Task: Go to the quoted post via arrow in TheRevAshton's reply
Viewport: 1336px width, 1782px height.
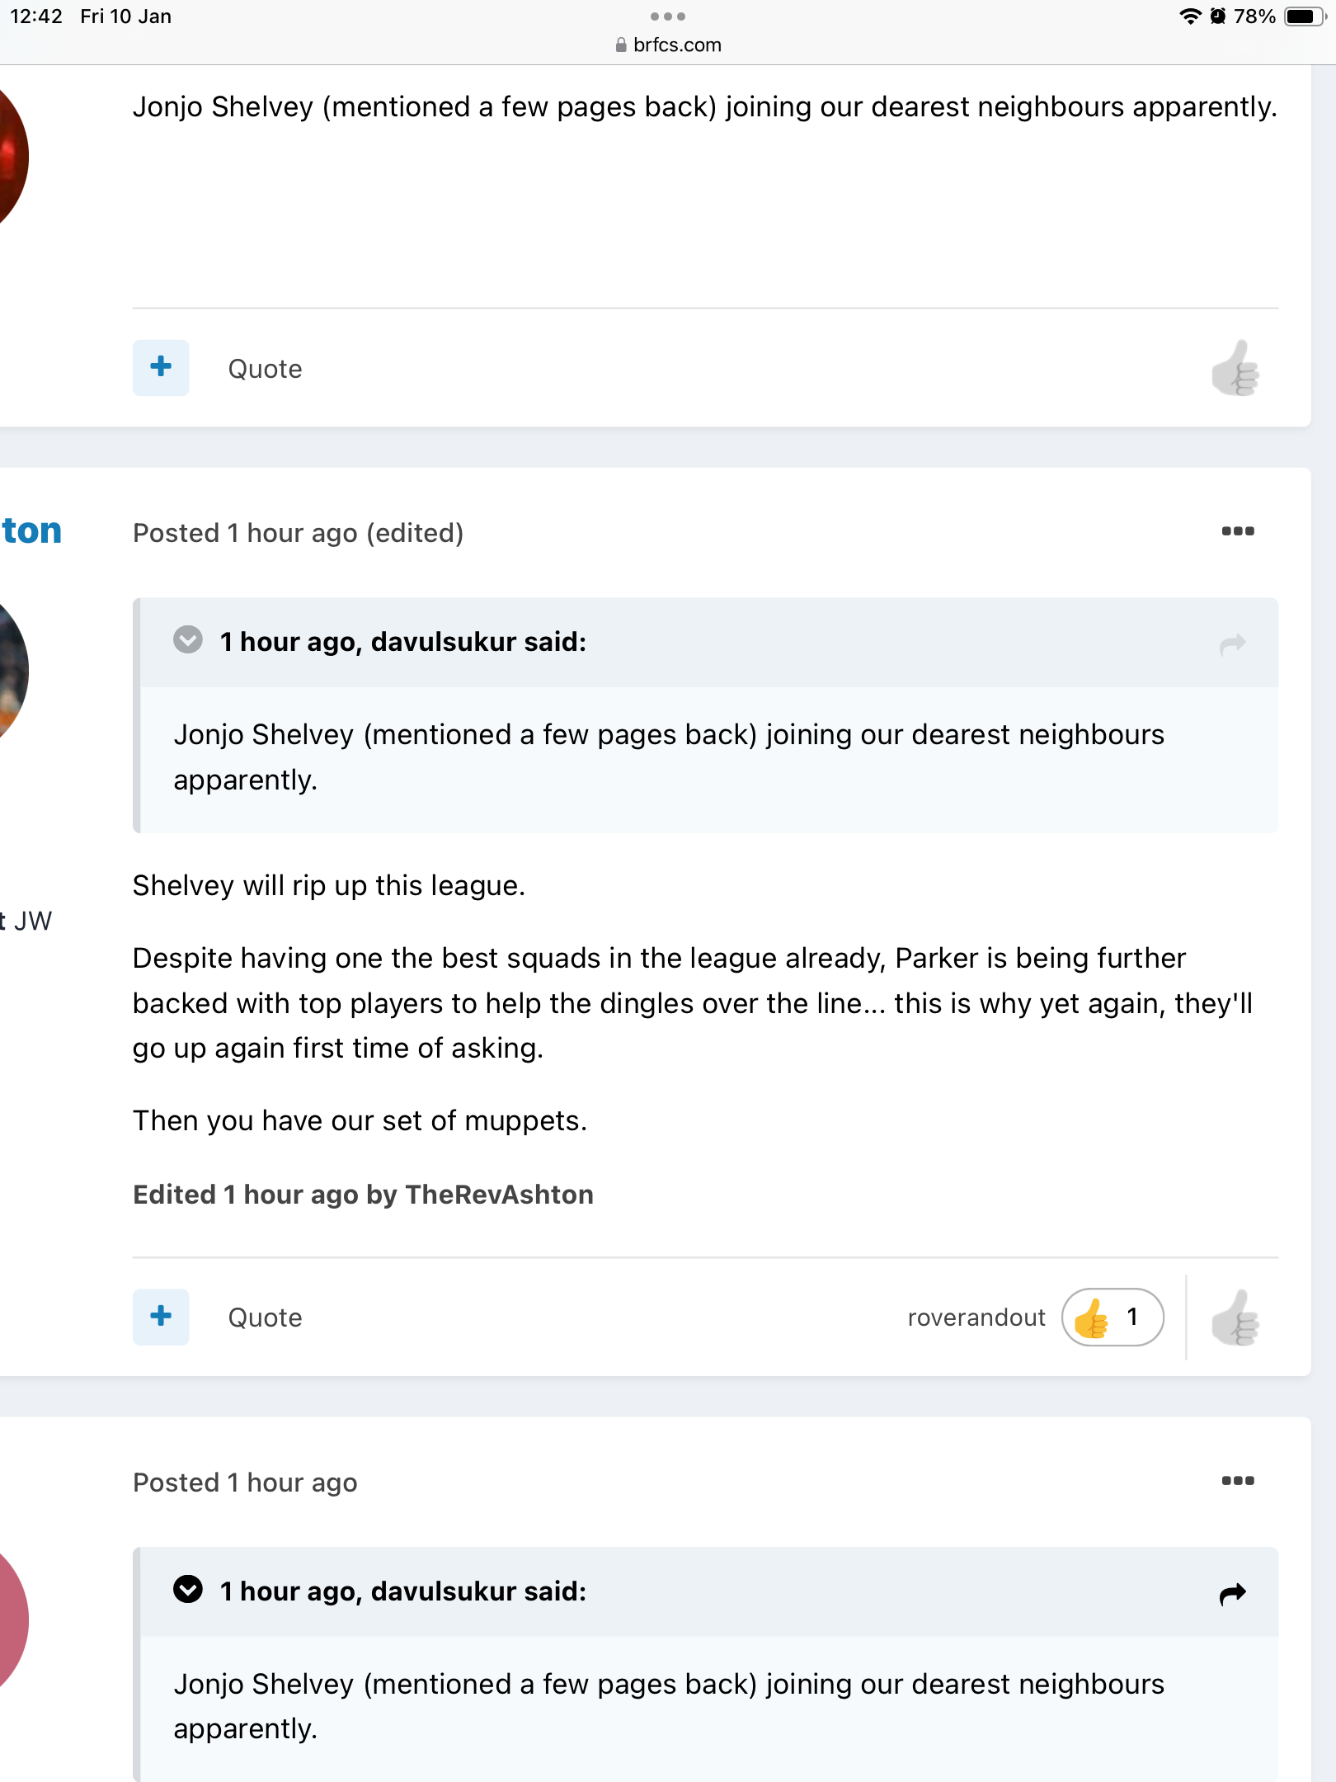Action: (x=1232, y=643)
